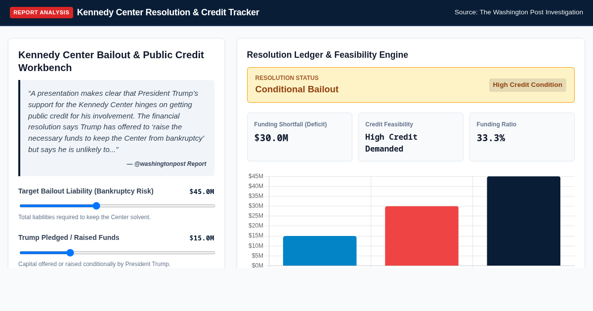Click the Trump Pledged / Raised Funds label
This screenshot has height=311, width=593.
pyautogui.click(x=69, y=237)
